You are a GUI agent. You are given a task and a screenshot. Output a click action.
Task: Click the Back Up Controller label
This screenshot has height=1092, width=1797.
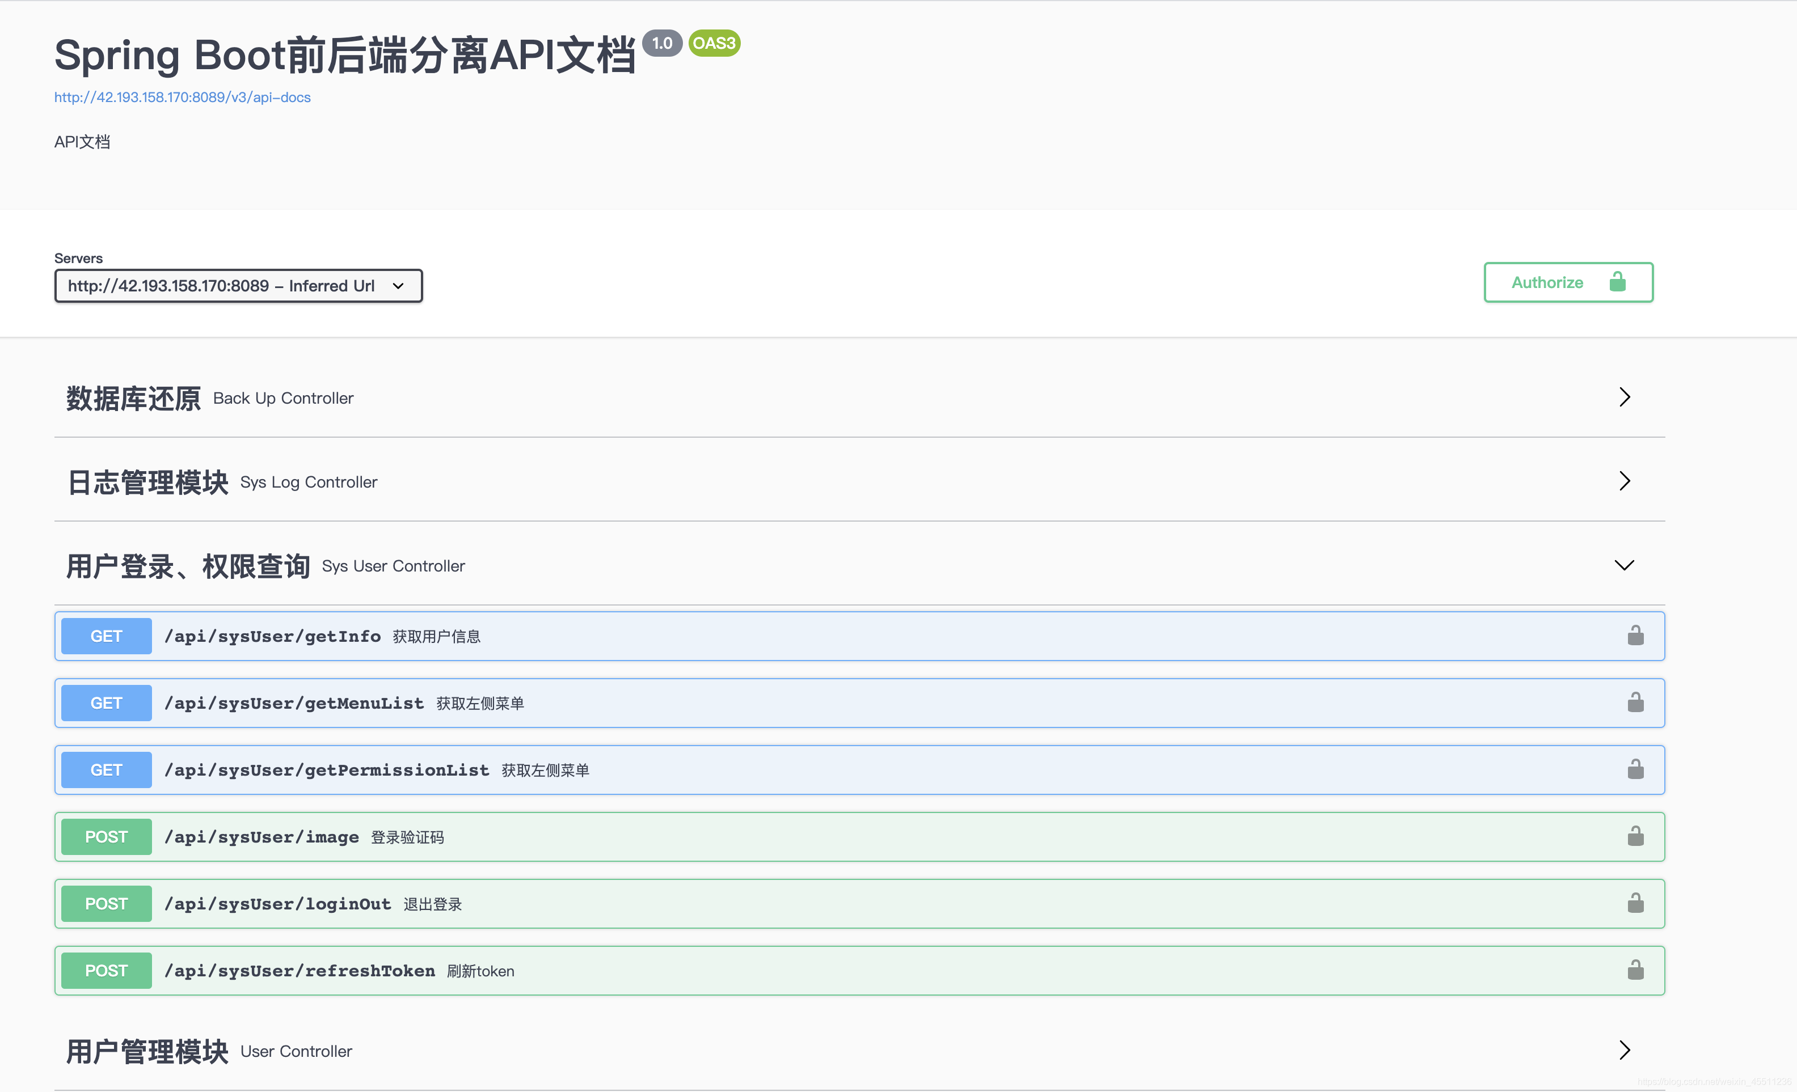[284, 398]
